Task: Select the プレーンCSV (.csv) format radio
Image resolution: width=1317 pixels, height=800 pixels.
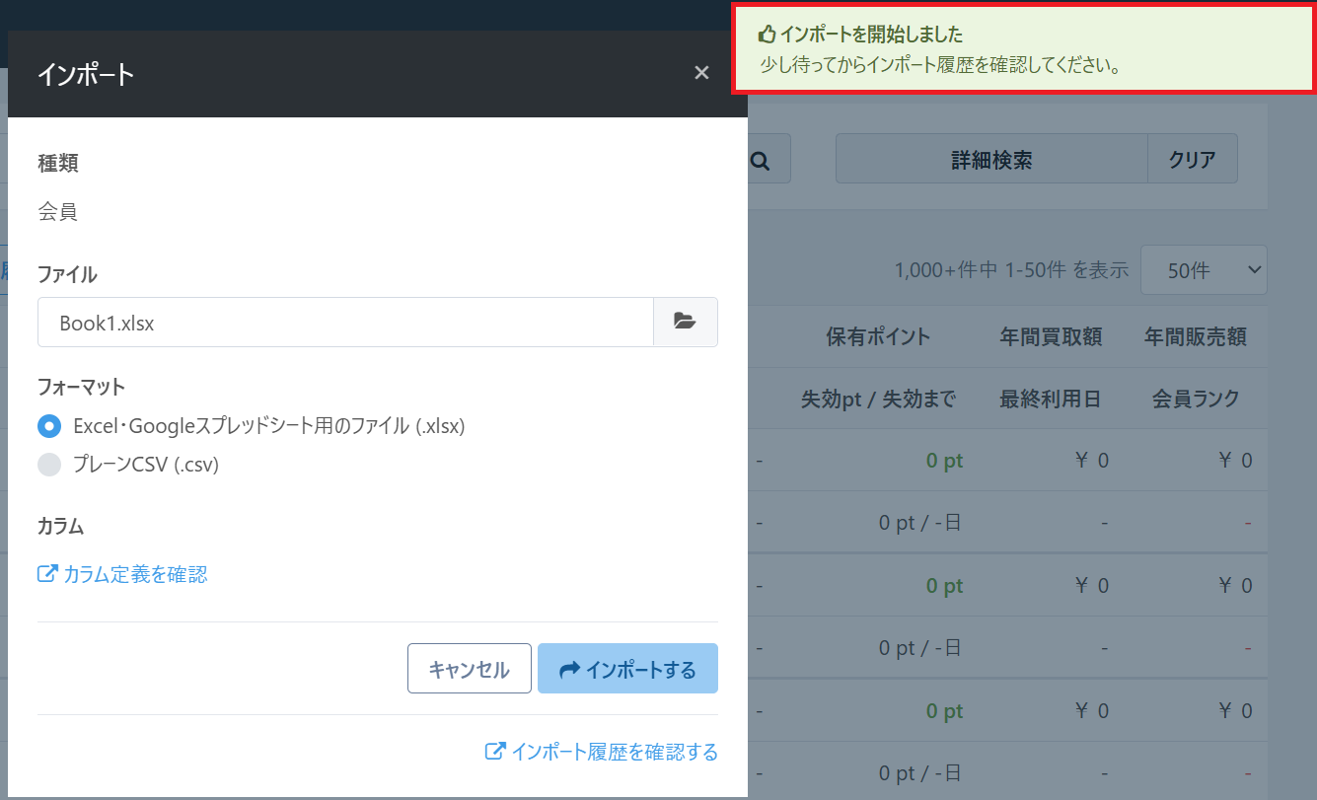Action: point(49,465)
